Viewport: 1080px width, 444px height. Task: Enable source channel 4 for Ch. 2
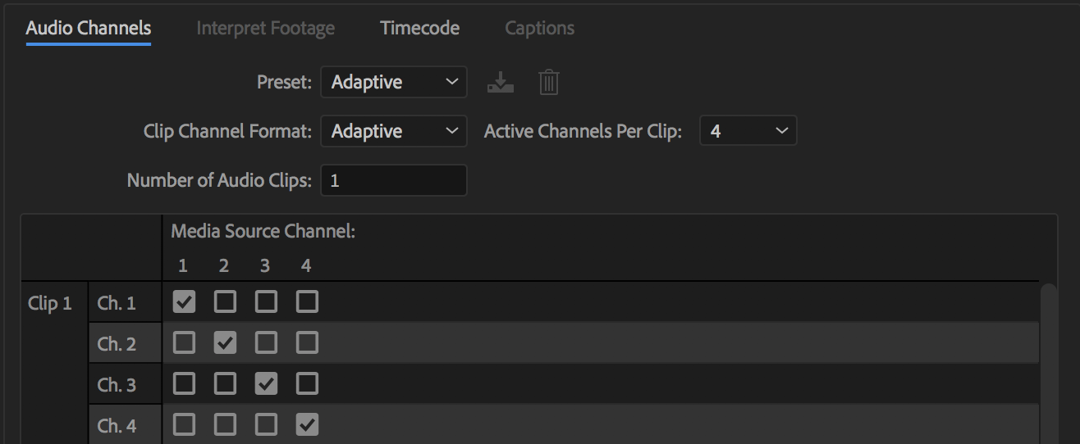coord(307,343)
